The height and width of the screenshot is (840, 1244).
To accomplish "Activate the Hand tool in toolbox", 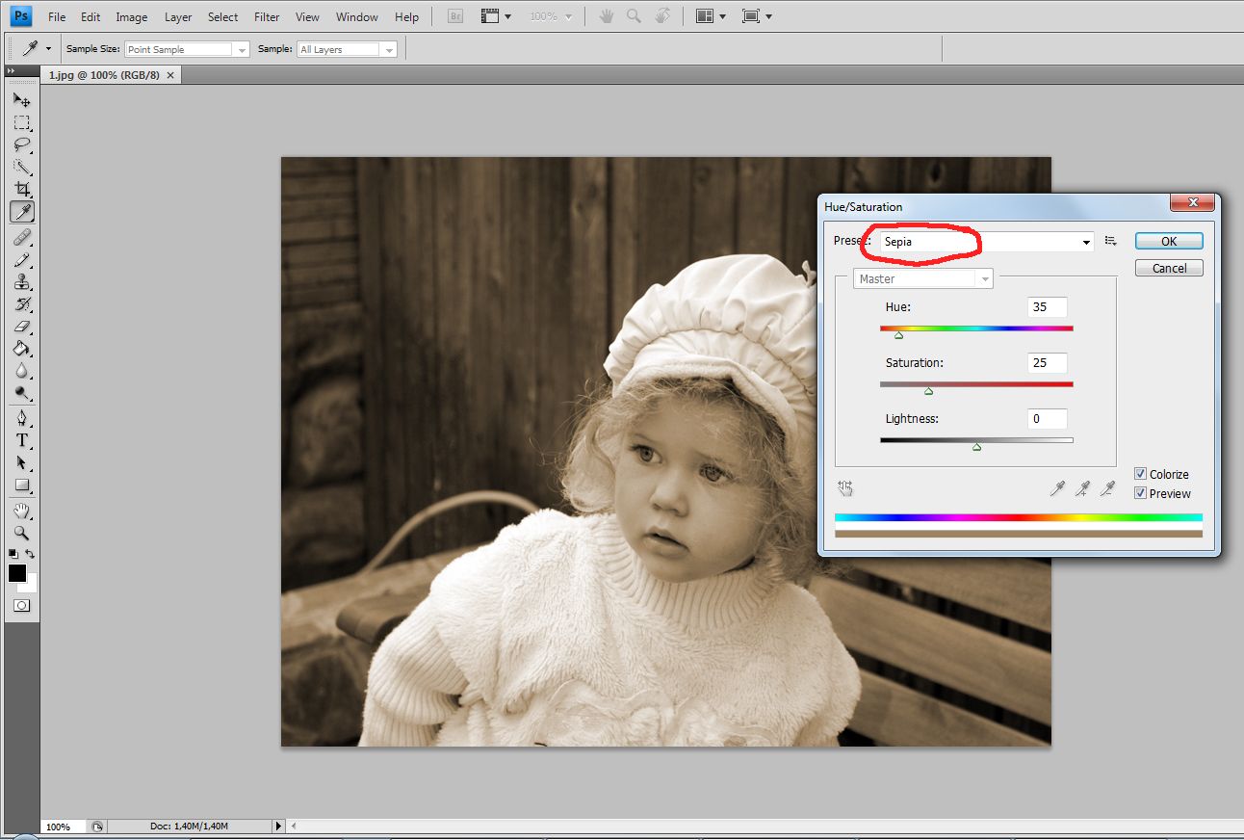I will 21,511.
